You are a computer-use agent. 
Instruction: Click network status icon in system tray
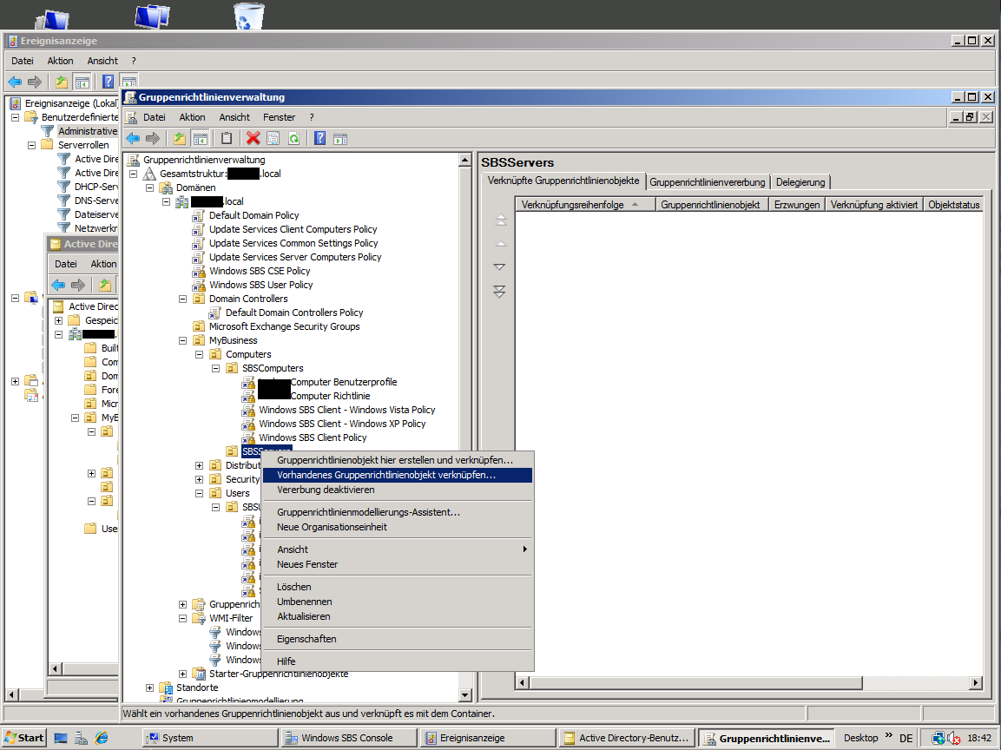coord(938,738)
